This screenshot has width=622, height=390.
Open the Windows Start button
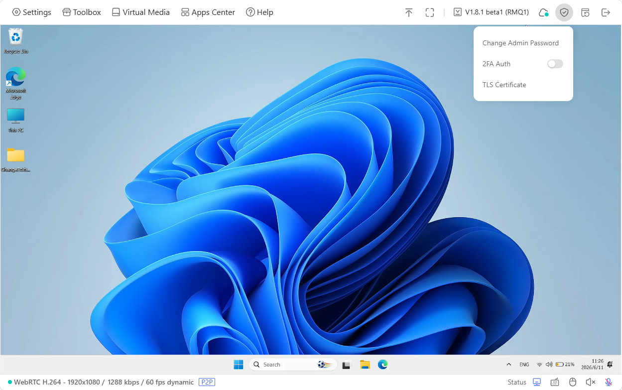(x=239, y=365)
